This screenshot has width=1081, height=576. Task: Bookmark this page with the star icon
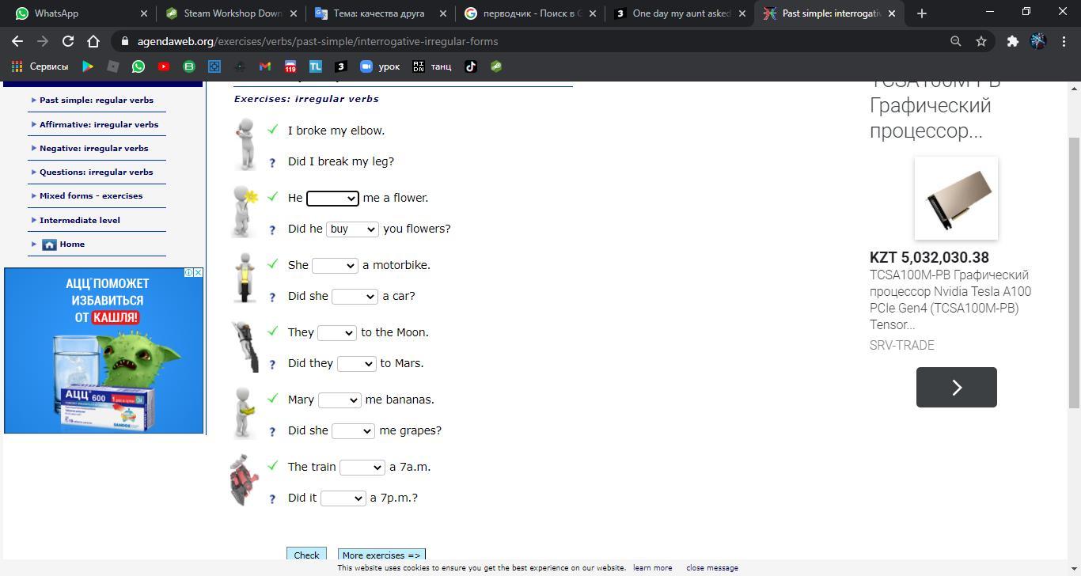coord(981,41)
